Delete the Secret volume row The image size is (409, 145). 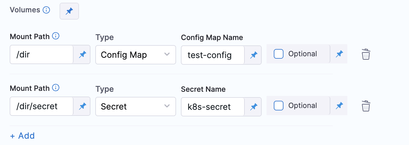(366, 106)
